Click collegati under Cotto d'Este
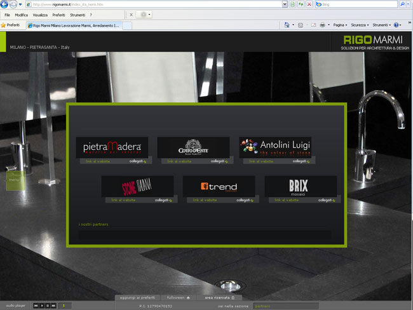 click(219, 161)
